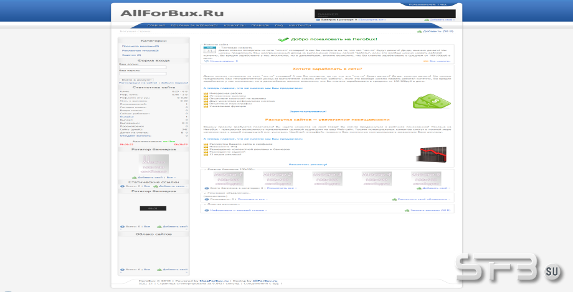Click blue info icon beside 'Размещено: 0'
Viewport: 573px width, 292px height.
pos(207,199)
